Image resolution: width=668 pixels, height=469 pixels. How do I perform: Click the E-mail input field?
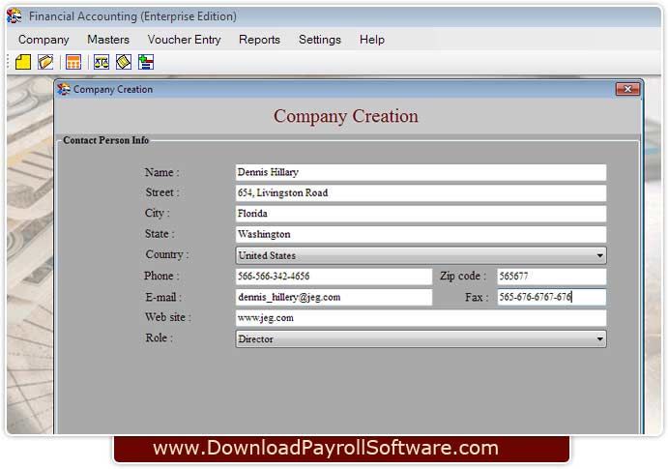point(334,297)
